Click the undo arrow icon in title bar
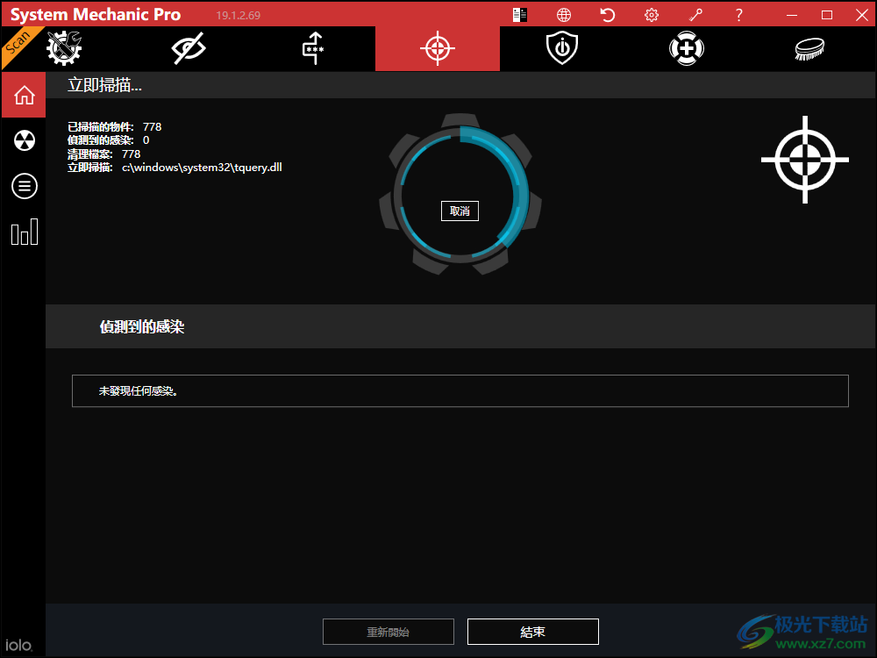877x658 pixels. [608, 15]
